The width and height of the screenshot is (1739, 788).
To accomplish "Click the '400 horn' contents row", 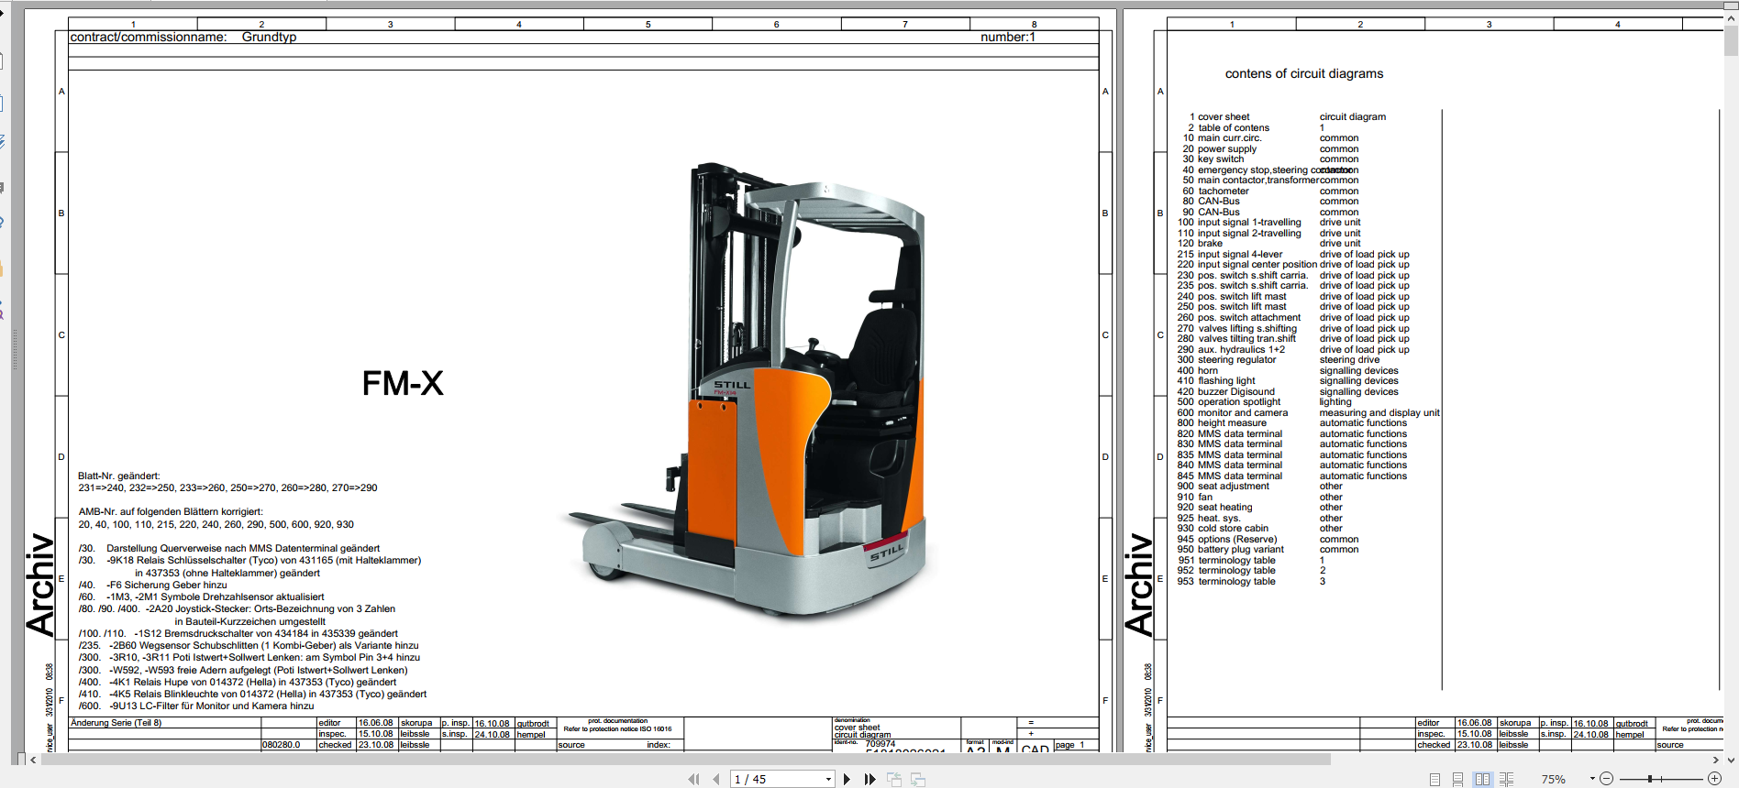I will coord(1288,370).
